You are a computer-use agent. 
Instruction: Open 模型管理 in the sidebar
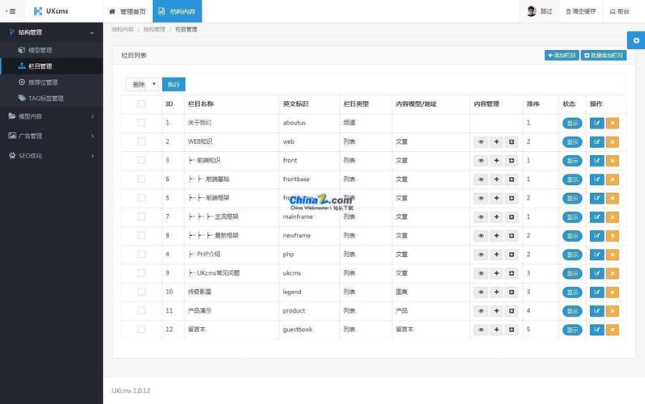point(52,50)
